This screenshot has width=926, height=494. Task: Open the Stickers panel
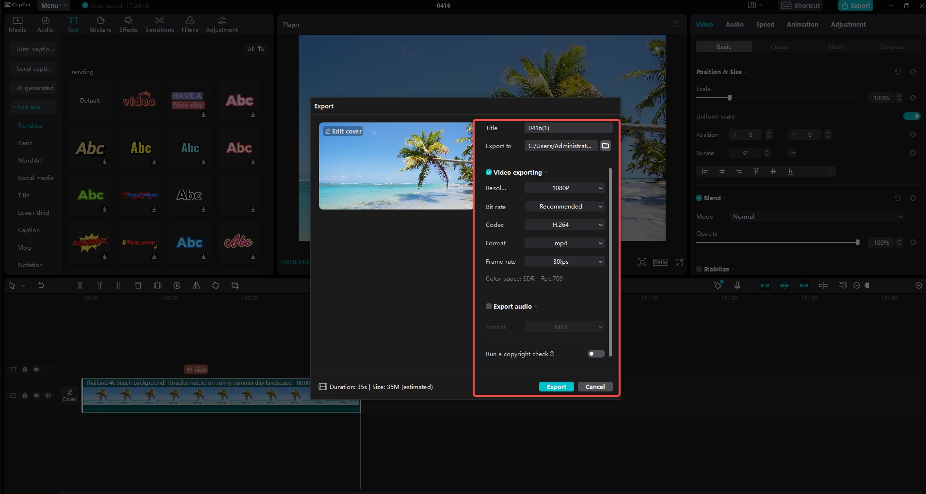(100, 24)
